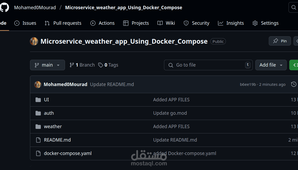Focus the Go to file search field
Screen dimensions: 298x170
click(208, 65)
